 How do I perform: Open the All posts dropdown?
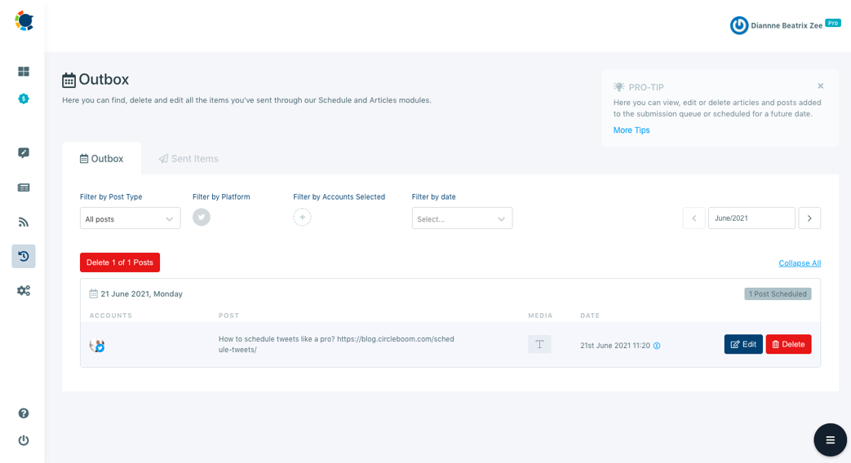131,218
